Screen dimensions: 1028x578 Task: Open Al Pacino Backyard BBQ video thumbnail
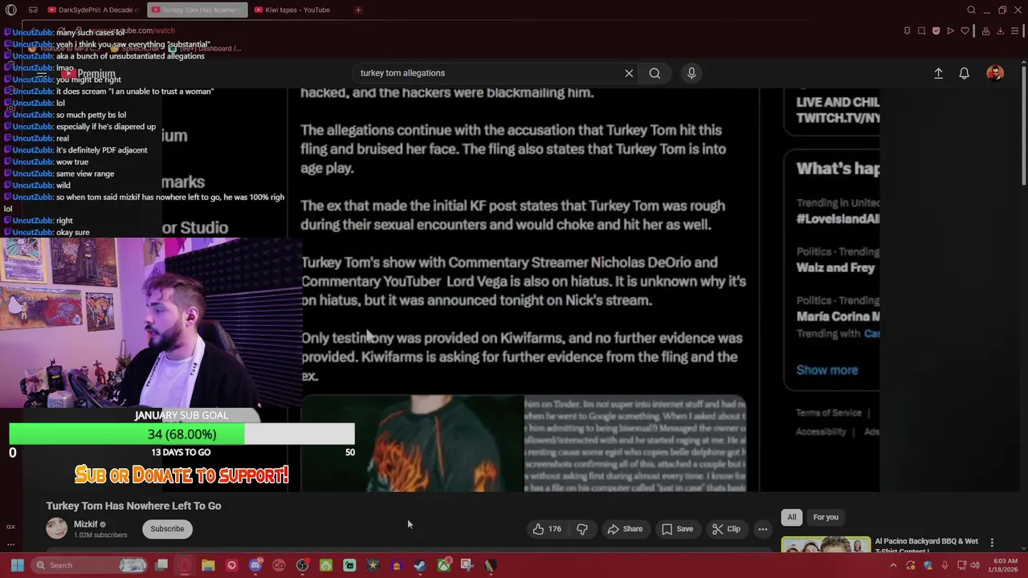coord(826,545)
